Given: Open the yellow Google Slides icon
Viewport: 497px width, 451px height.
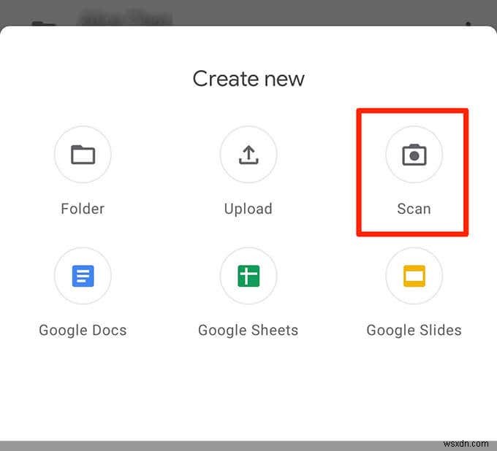Looking at the screenshot, I should click(414, 276).
